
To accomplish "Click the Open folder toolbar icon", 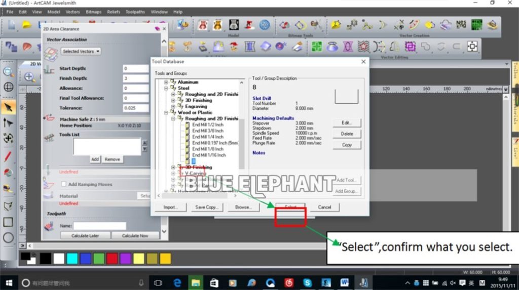I will point(26,25).
